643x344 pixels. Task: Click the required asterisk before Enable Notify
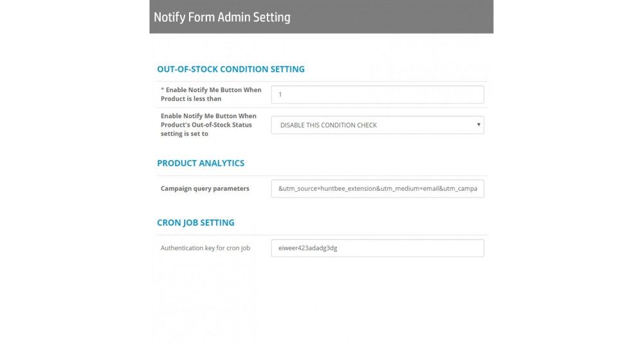[163, 89]
